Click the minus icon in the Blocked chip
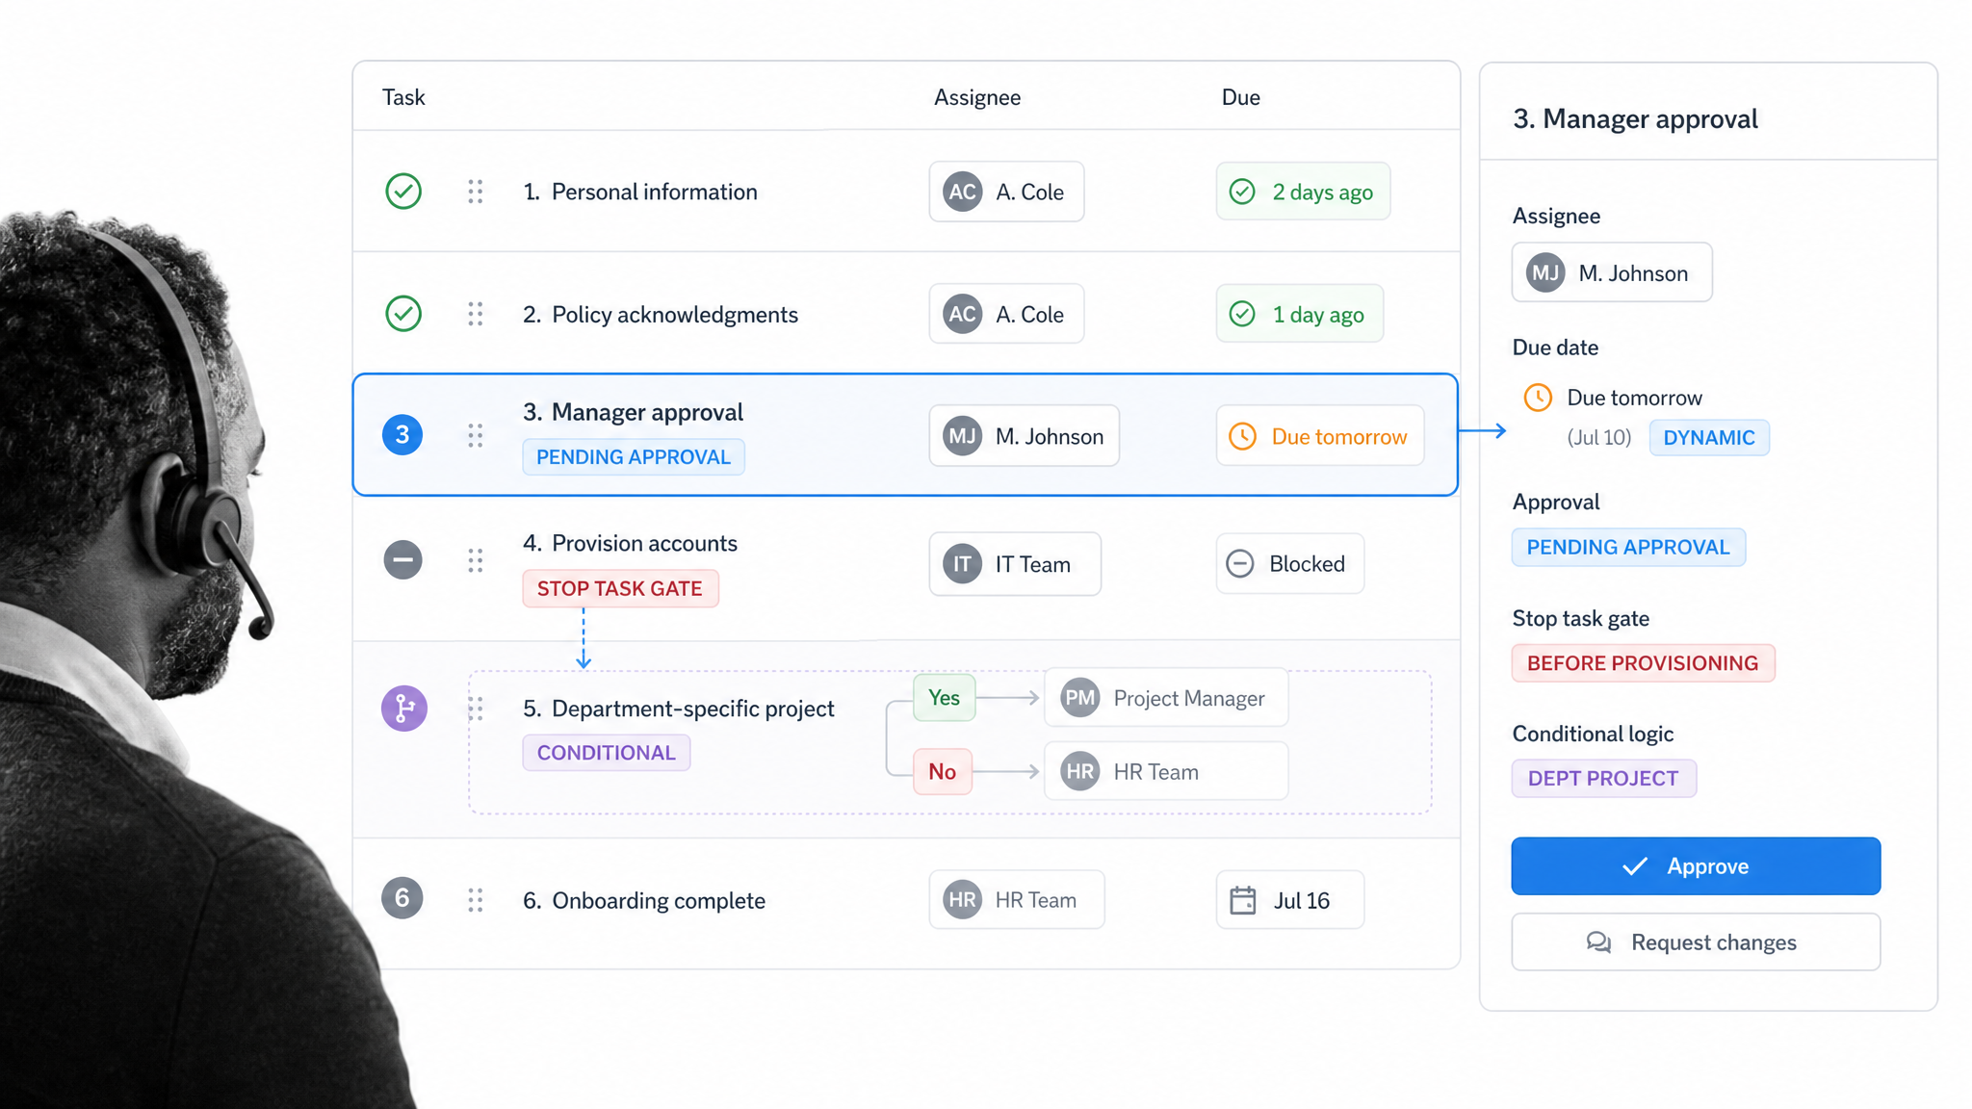1972x1109 pixels. (x=1240, y=563)
